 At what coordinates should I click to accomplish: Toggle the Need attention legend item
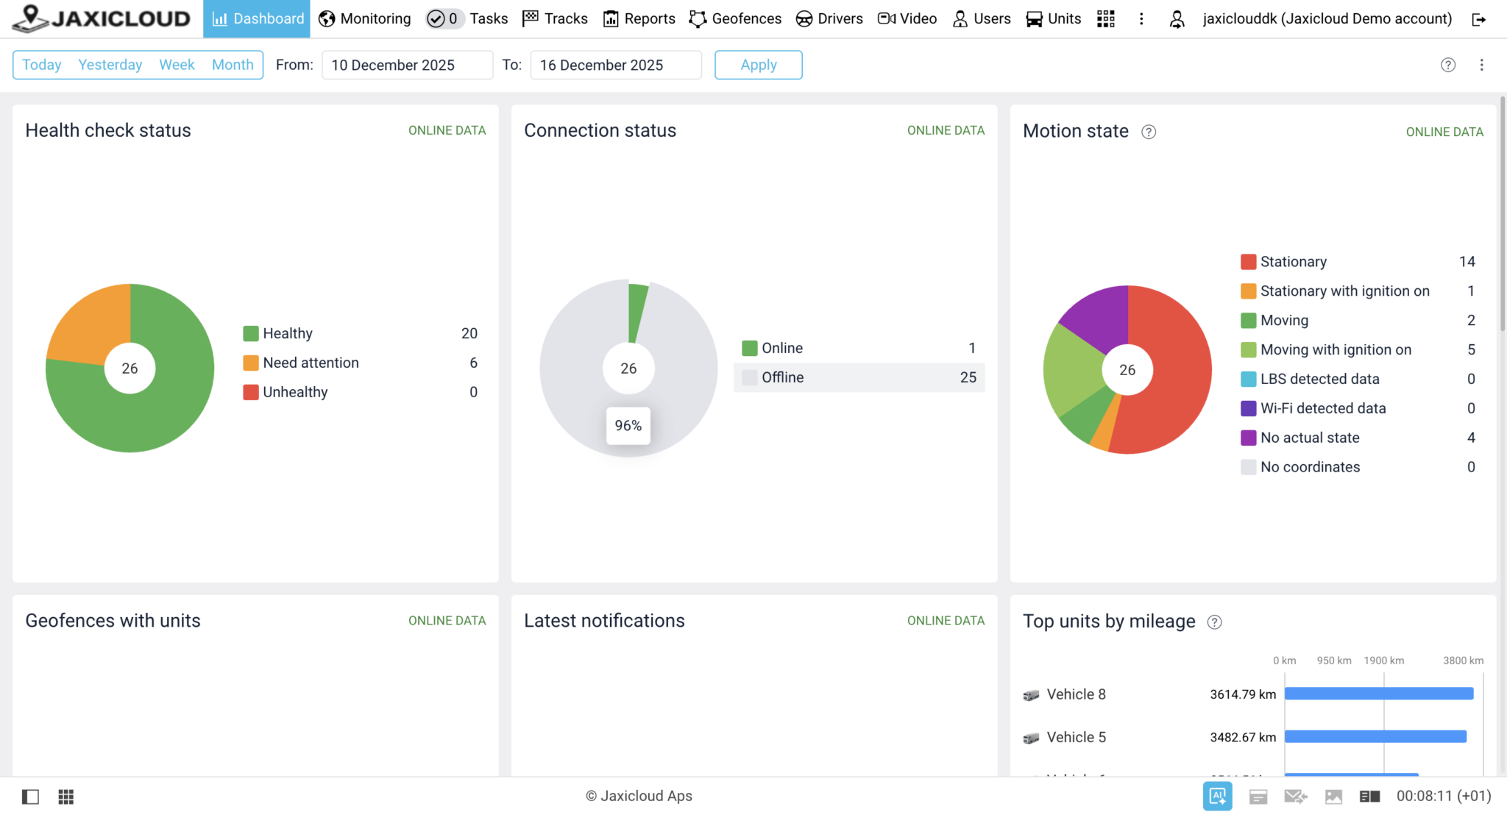point(361,363)
